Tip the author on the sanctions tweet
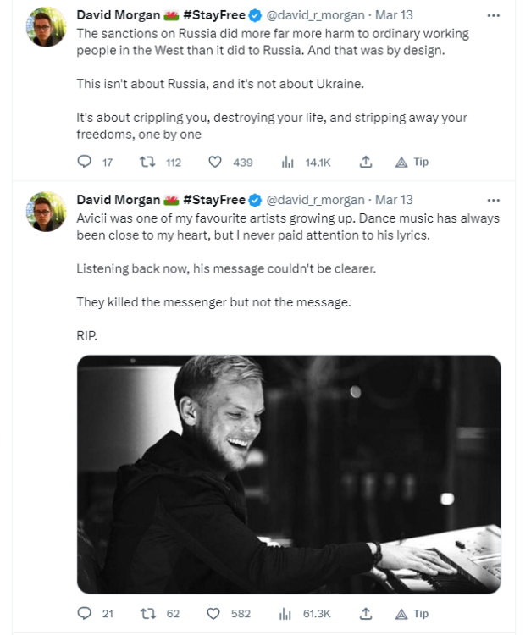 [412, 162]
